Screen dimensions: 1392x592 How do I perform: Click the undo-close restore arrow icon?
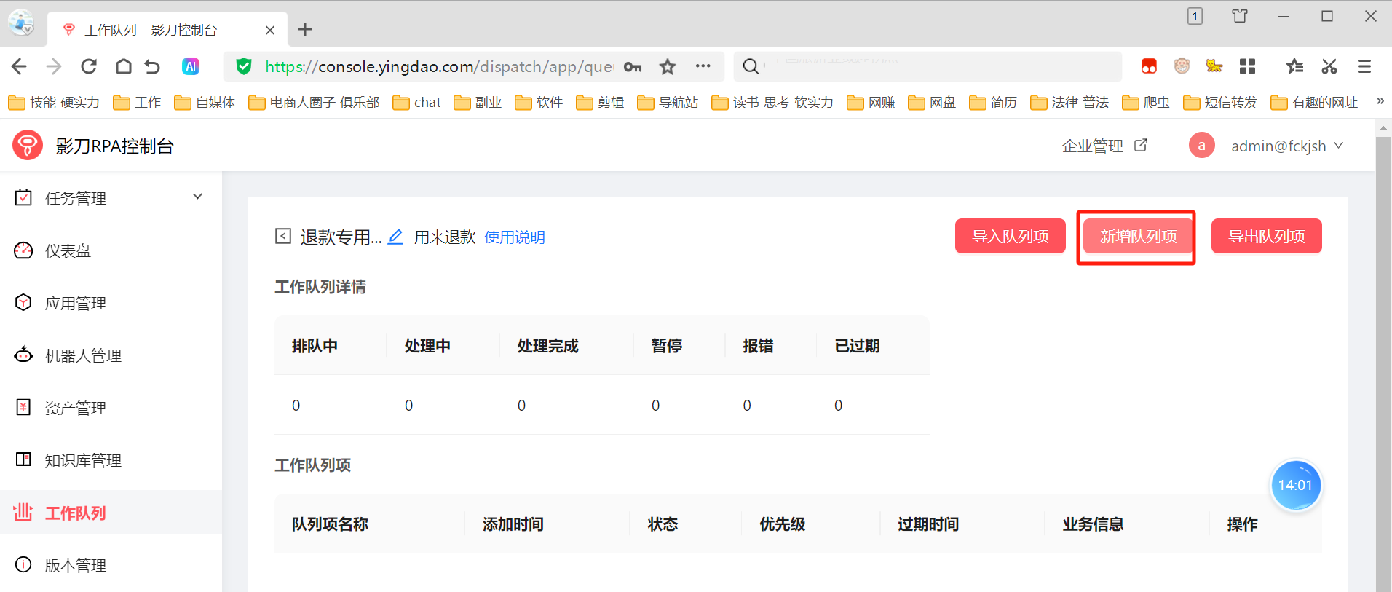152,67
